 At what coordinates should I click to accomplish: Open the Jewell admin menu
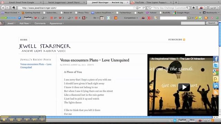pyautogui.click(x=11, y=23)
